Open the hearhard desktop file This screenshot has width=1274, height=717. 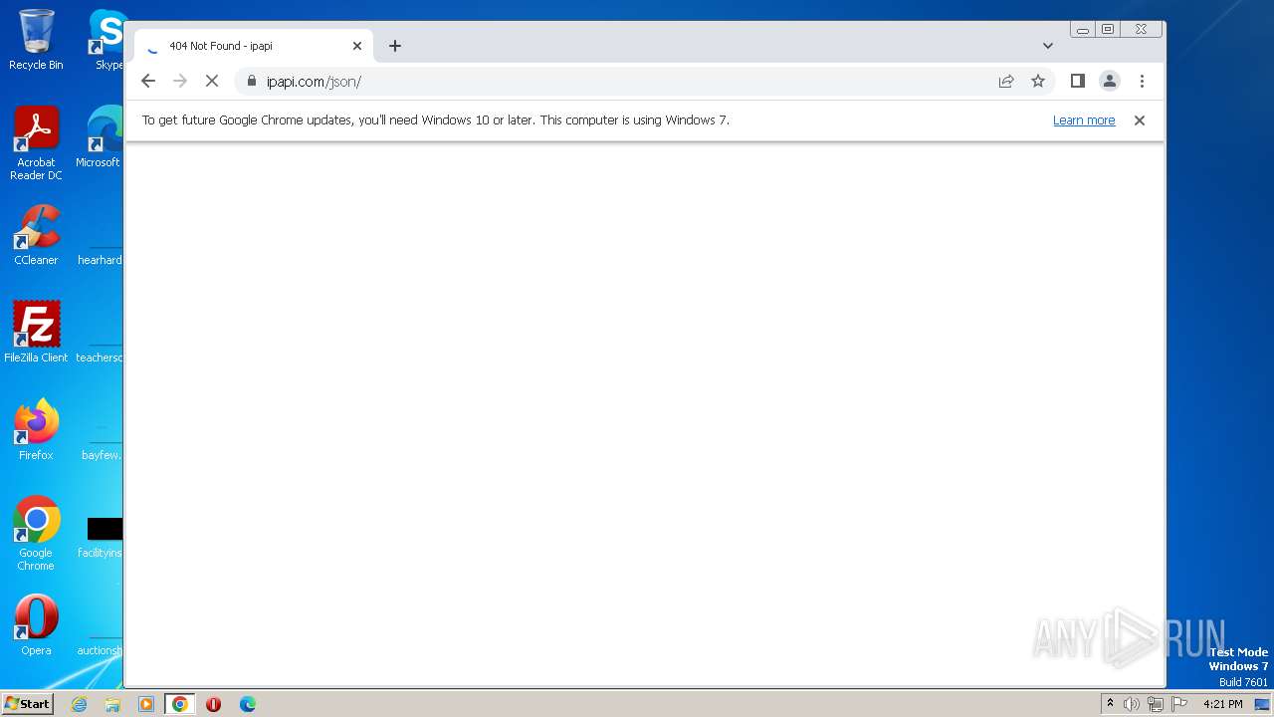coord(101,235)
